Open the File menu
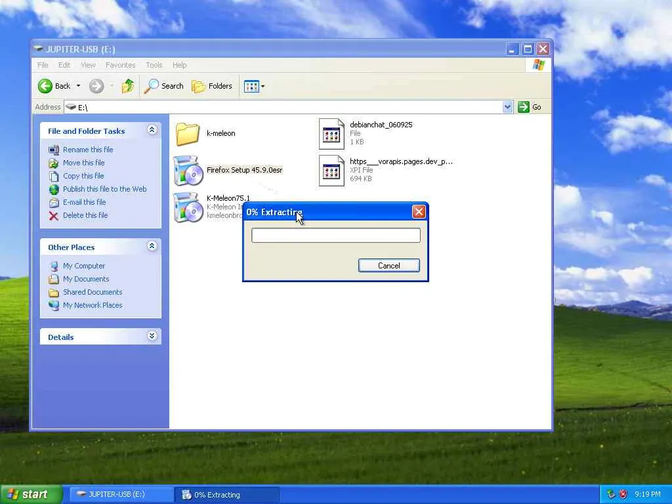Screen dimensions: 672x504 tap(43, 65)
